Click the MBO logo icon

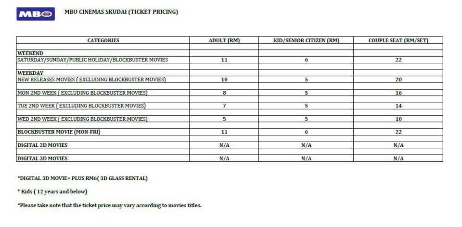[x=36, y=14]
